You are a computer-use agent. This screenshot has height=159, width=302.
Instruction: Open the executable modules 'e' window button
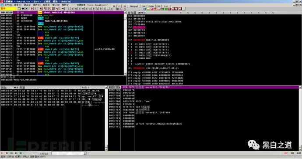(x=72, y=9)
